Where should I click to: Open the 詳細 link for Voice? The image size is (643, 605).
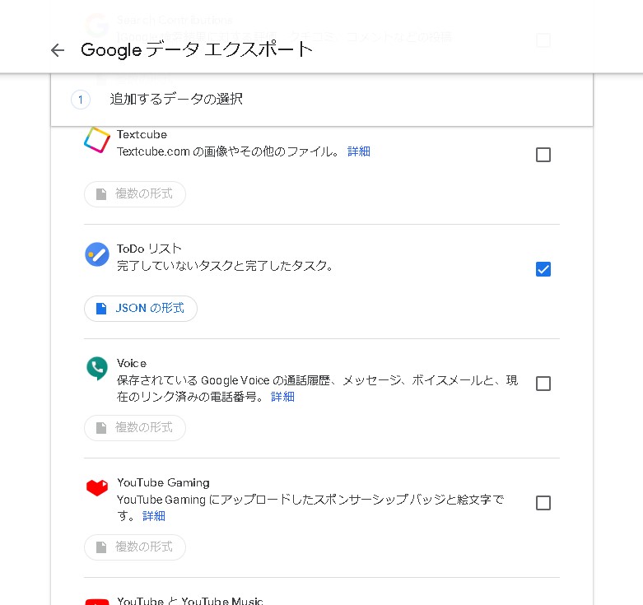282,397
